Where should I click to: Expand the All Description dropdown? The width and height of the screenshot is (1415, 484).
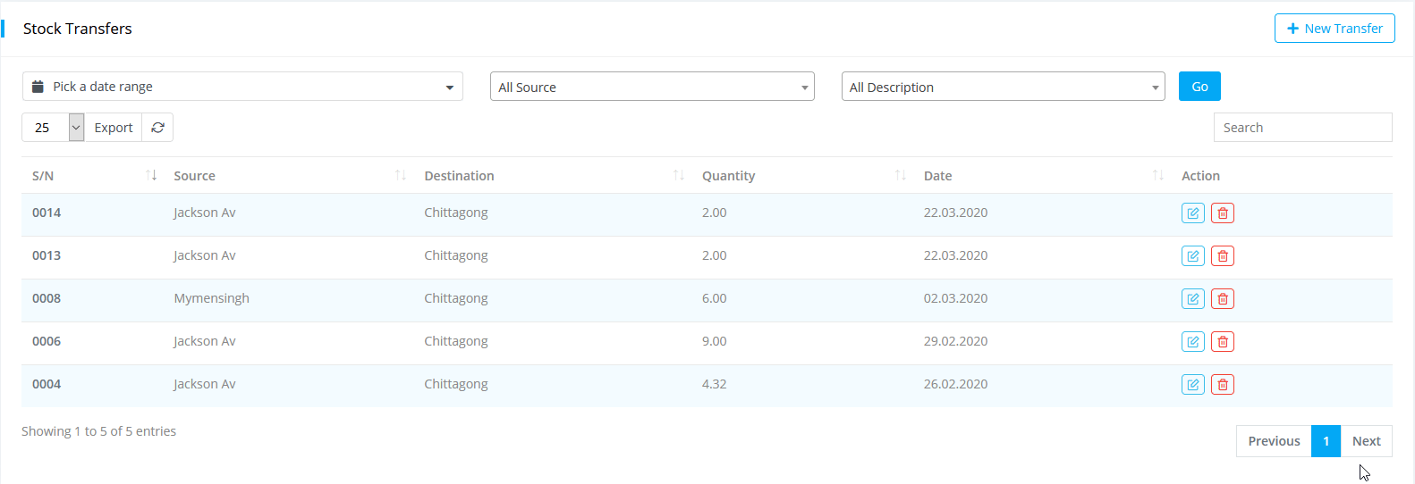[1003, 87]
